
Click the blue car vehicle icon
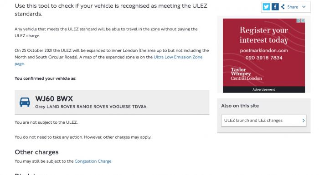[x=25, y=102]
